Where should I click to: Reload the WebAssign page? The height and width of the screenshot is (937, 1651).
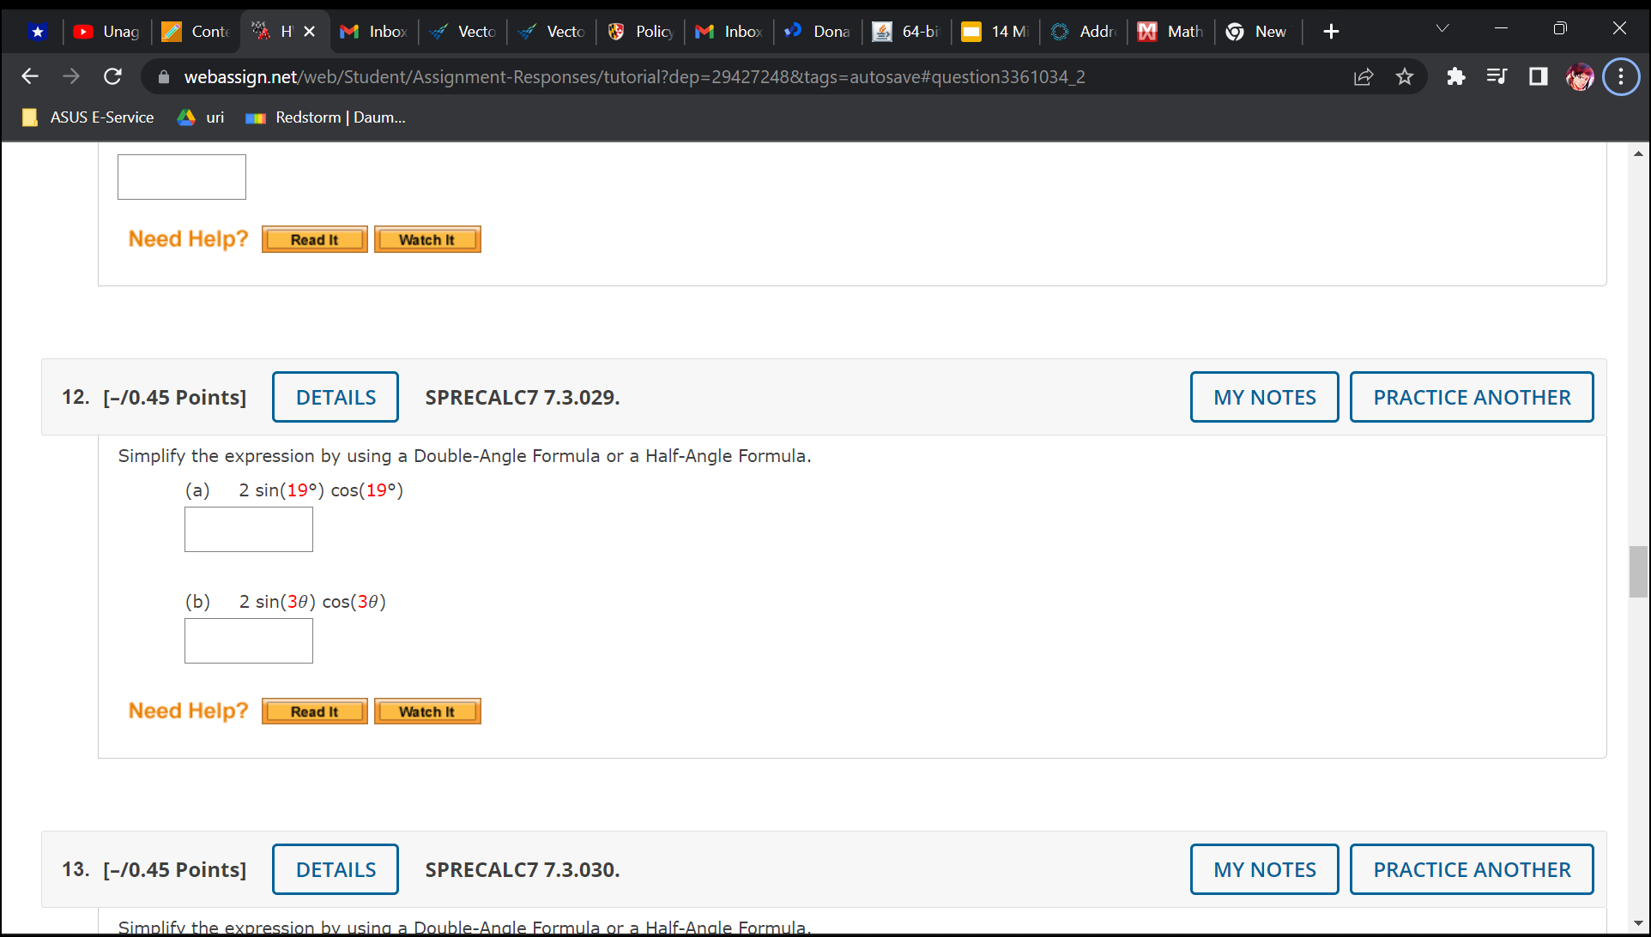tap(112, 77)
